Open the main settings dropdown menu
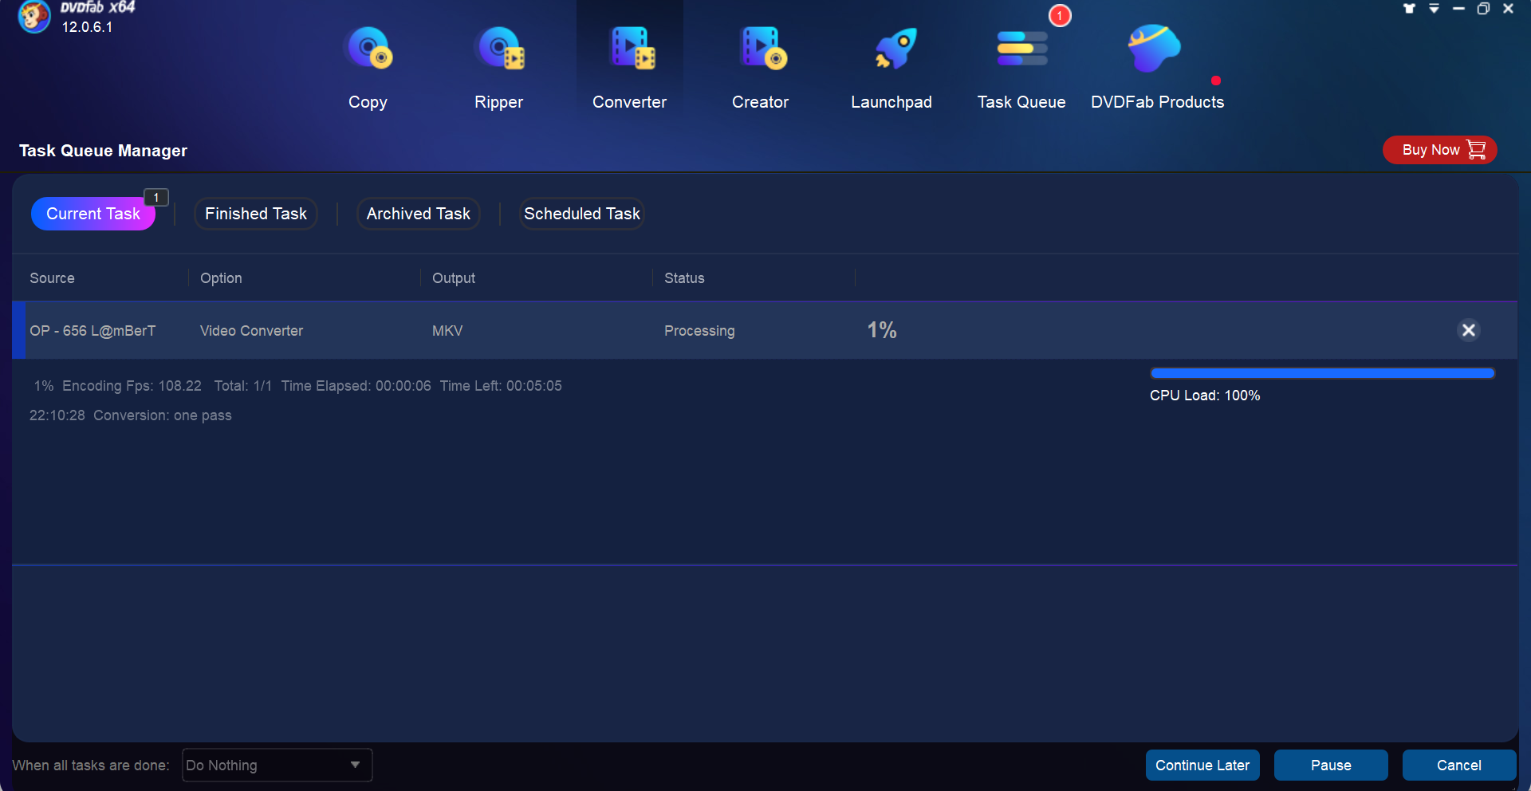 click(x=1435, y=9)
